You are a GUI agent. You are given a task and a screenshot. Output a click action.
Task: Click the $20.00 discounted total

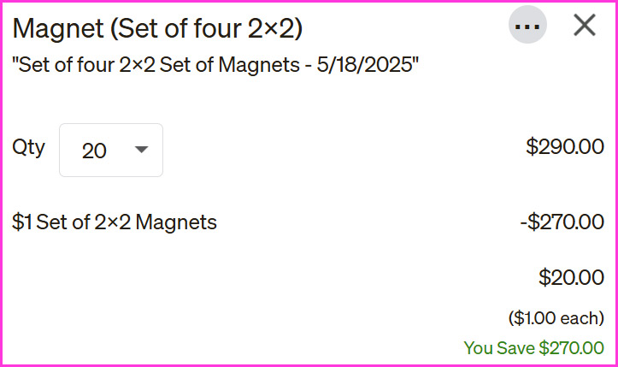click(x=571, y=277)
